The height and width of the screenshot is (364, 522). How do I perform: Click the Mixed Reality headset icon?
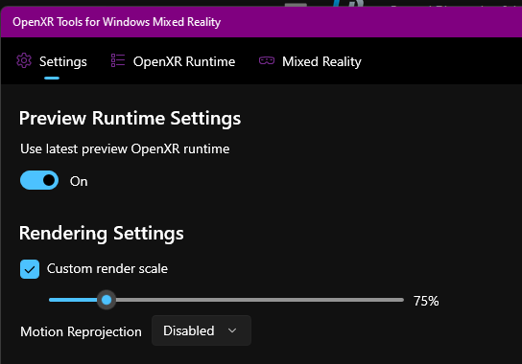(267, 60)
